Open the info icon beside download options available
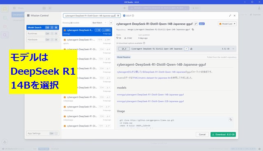The height and width of the screenshot is (151, 263). 144,43
